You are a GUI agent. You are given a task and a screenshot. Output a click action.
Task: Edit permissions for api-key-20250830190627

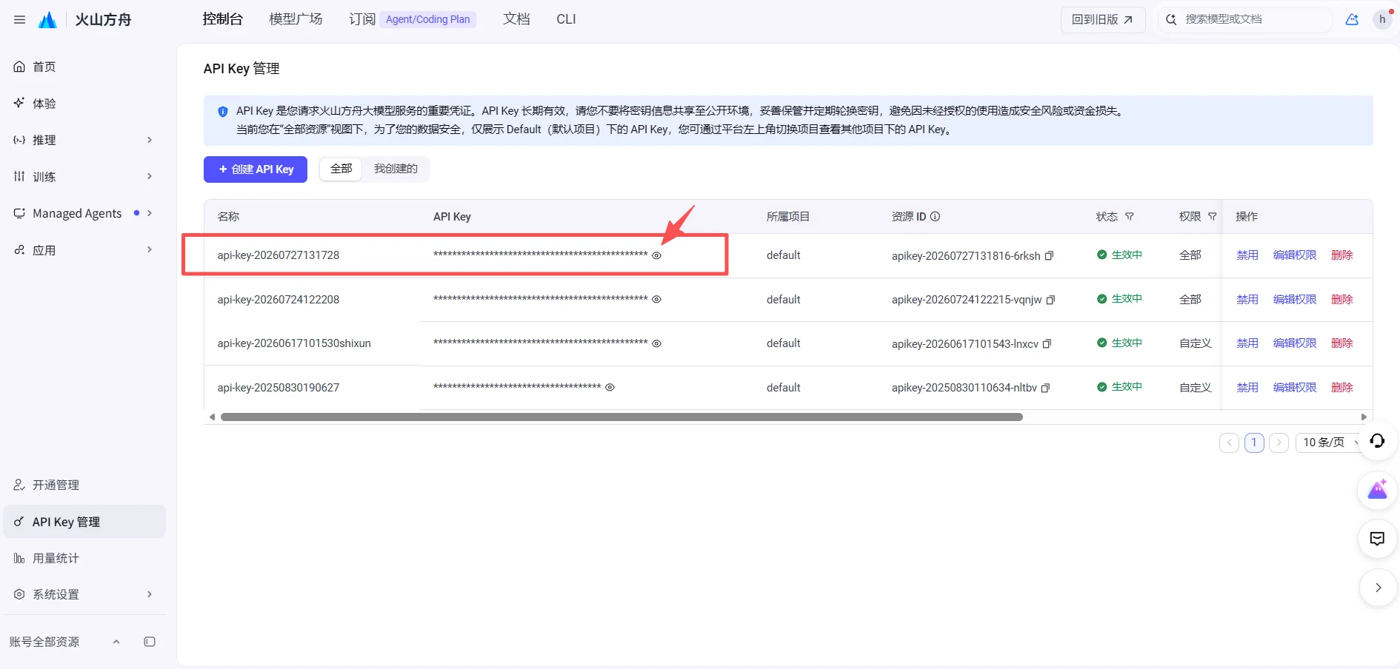tap(1295, 387)
